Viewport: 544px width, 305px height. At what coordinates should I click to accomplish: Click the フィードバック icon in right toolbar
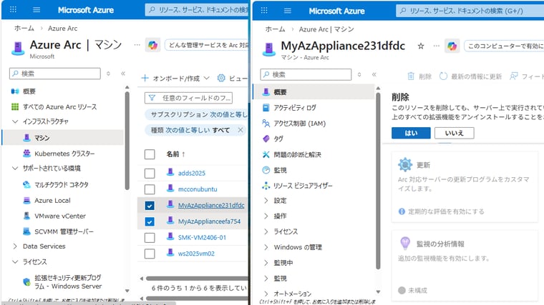point(513,76)
